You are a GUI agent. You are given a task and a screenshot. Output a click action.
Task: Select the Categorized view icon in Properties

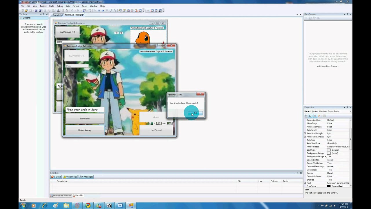tap(306, 116)
